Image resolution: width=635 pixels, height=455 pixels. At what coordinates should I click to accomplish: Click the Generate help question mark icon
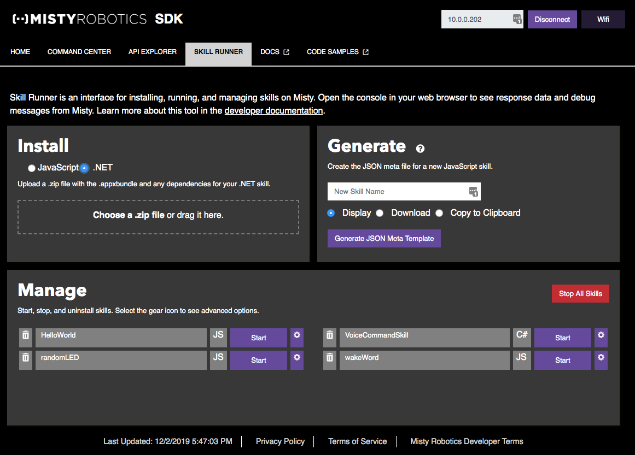(x=420, y=148)
